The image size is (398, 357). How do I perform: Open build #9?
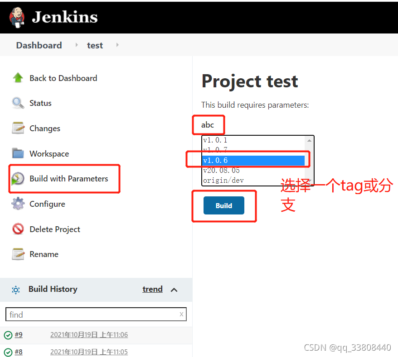pos(19,335)
